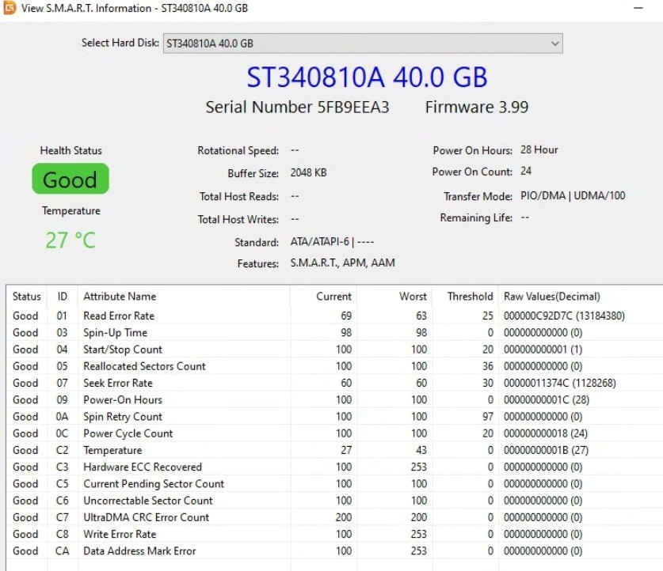Click the green Good health status badge

[70, 179]
